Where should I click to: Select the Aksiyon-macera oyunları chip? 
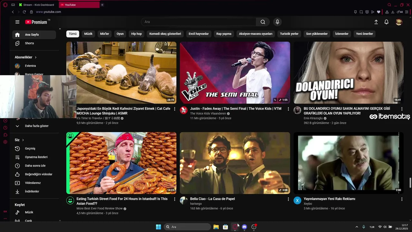(x=256, y=34)
